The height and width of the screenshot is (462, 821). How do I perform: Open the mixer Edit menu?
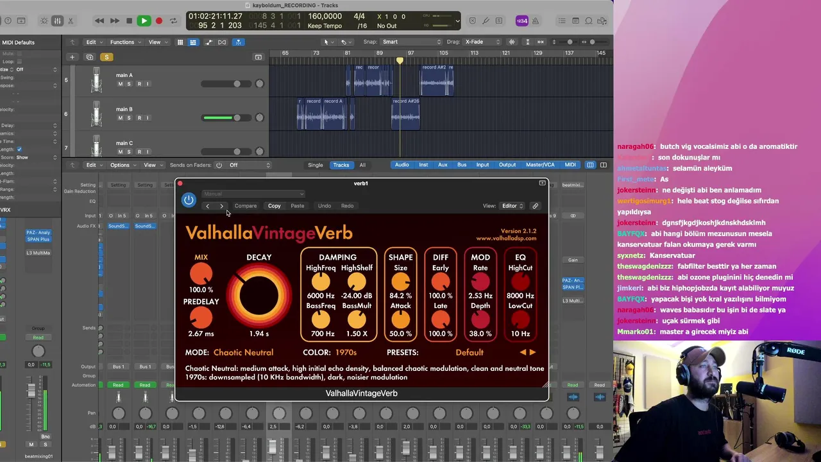click(x=94, y=165)
